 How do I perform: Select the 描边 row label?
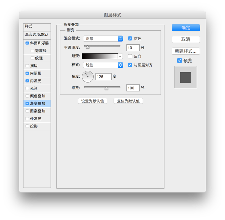34,66
